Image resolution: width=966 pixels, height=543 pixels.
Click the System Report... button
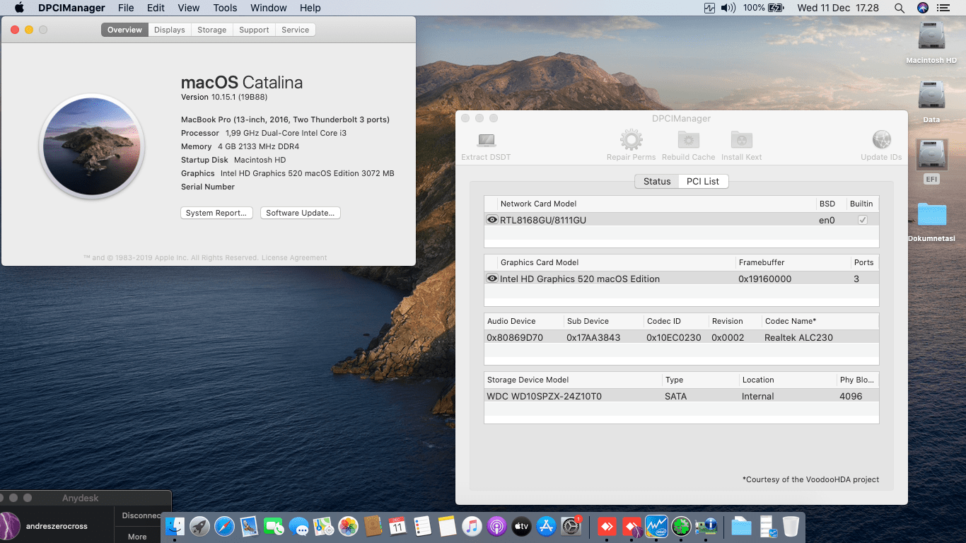click(x=216, y=213)
